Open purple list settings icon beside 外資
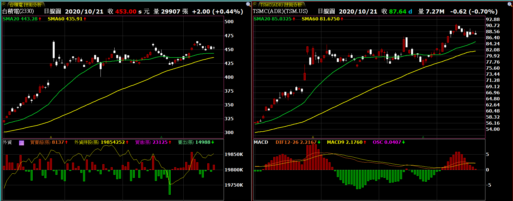The height and width of the screenshot is (201, 513). coord(22,143)
